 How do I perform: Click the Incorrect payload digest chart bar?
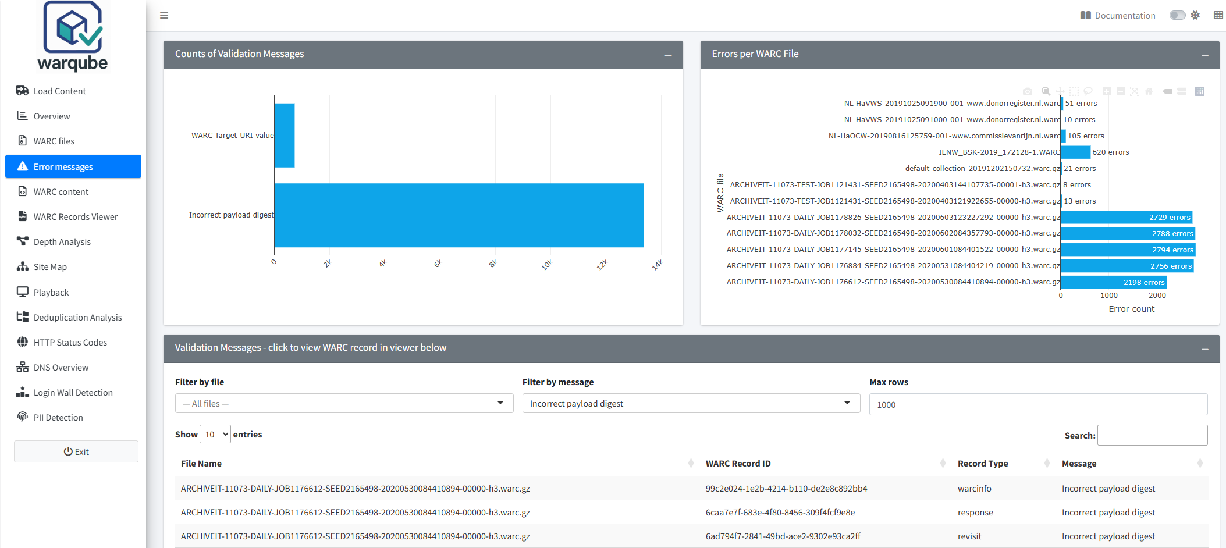pyautogui.click(x=459, y=215)
